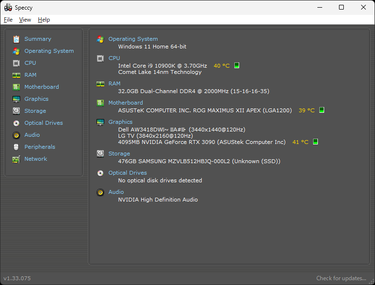The height and width of the screenshot is (285, 375).
Task: Click the Dell AW3418DW monitor line
Action: 181,130
